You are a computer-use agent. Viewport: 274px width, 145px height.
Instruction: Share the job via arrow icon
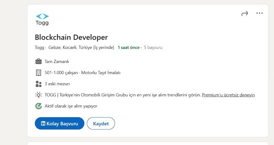pos(245,13)
